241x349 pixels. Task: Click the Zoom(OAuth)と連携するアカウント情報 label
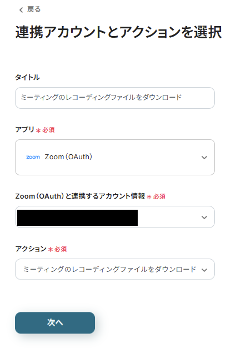pyautogui.click(x=80, y=196)
